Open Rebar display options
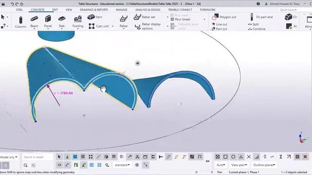 (148, 26)
